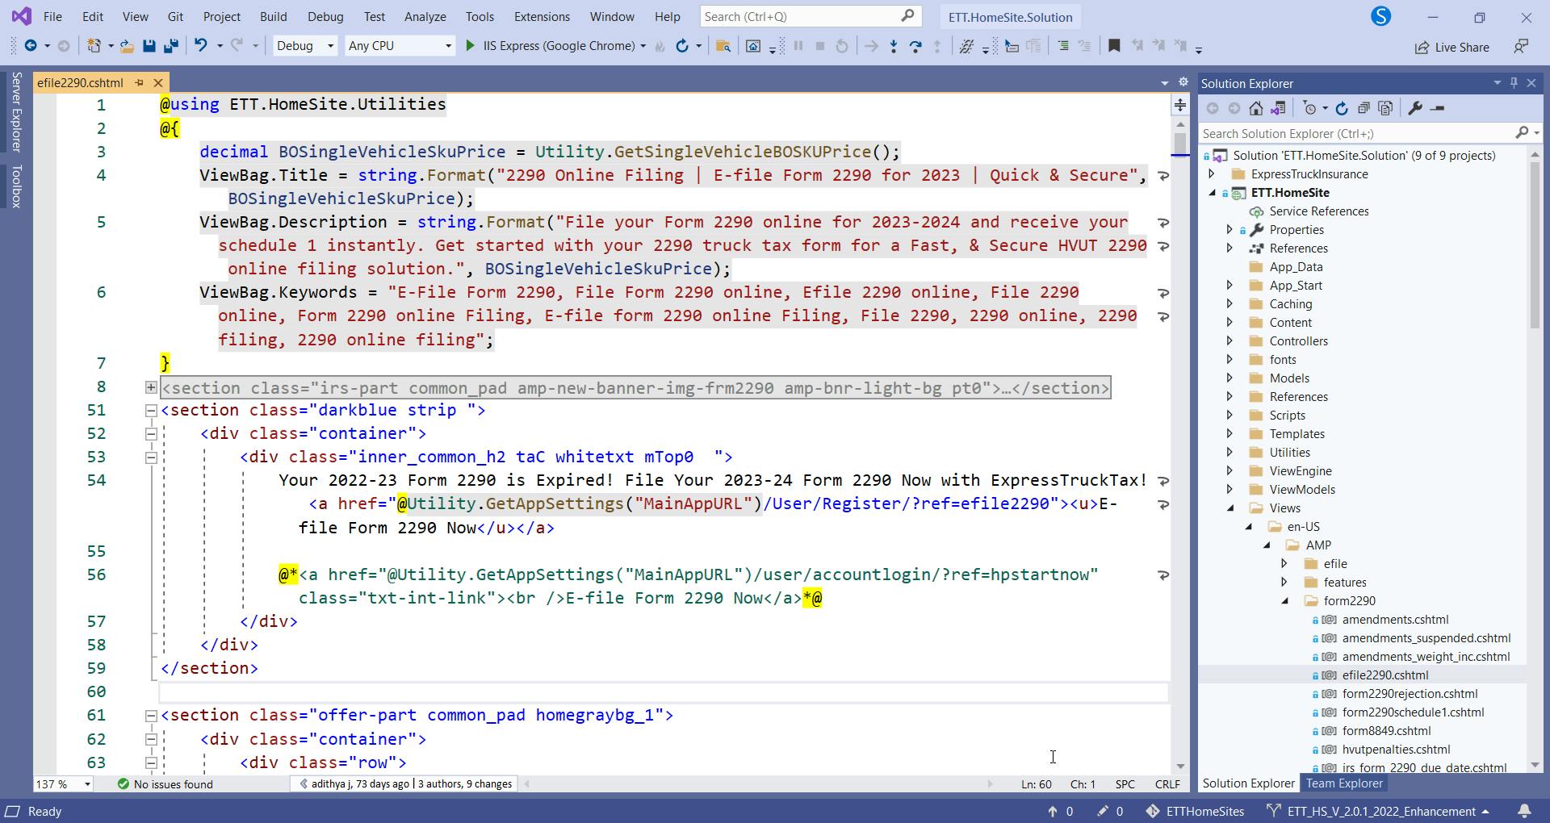This screenshot has height=823, width=1550.
Task: Click the Step Into debug icon
Action: click(894, 46)
